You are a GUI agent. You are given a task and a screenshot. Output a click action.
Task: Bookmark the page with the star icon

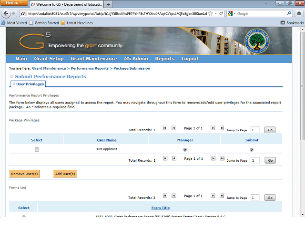point(211,13)
